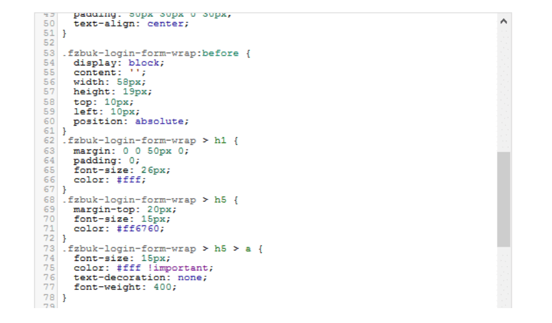This screenshot has height=323, width=552.
Task: Click the 'display: block;' declaration
Action: pyautogui.click(x=119, y=63)
